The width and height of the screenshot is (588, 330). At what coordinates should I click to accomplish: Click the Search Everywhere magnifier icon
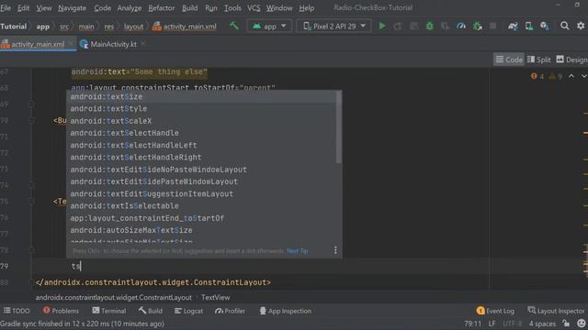(564, 26)
